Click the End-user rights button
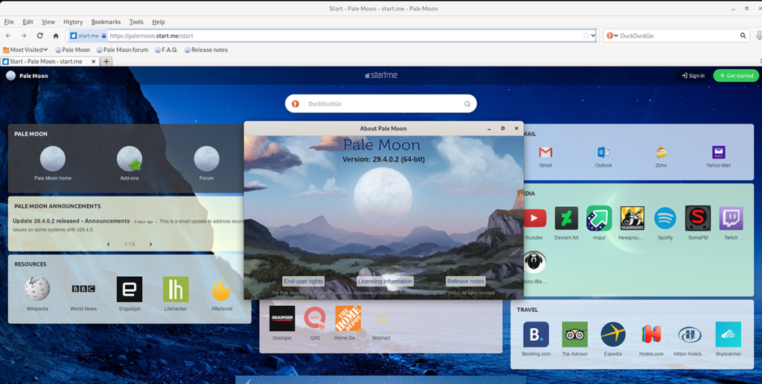This screenshot has height=384, width=762. (304, 281)
